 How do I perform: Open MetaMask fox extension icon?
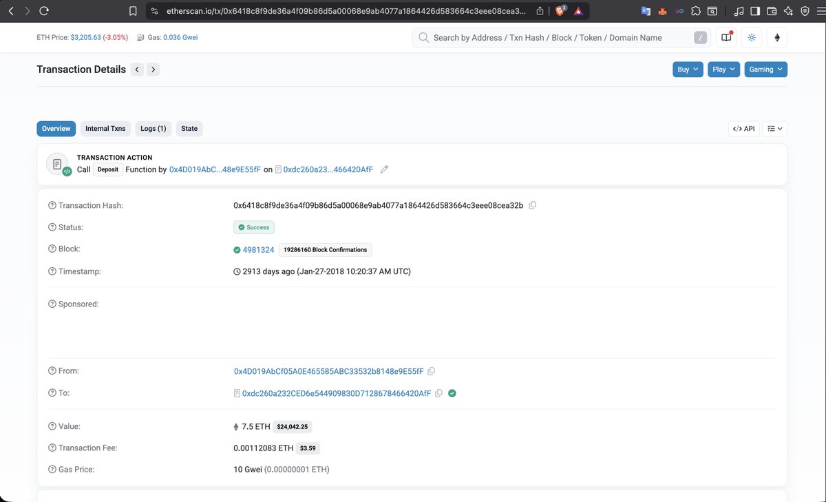coord(662,11)
